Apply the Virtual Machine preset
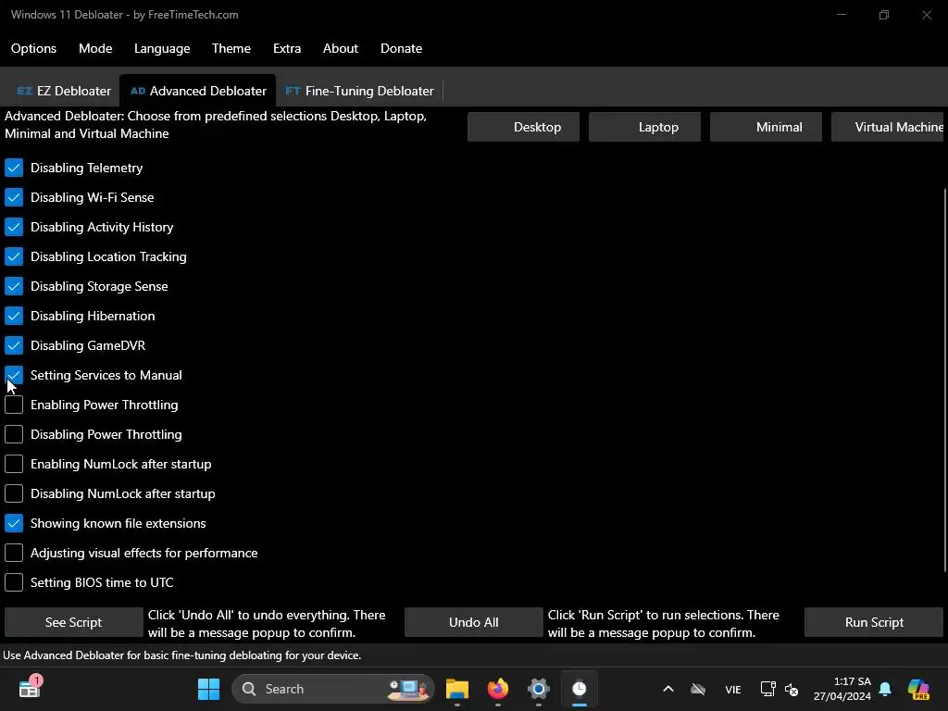This screenshot has width=948, height=711. click(x=888, y=127)
